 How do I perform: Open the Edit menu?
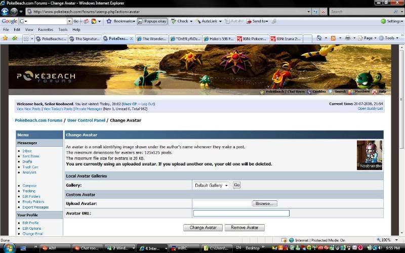click(17, 30)
